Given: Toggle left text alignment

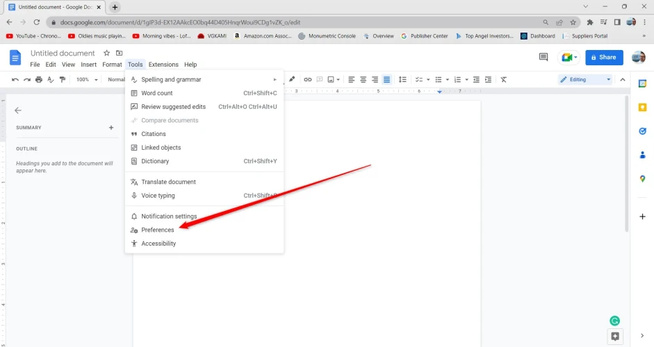Looking at the screenshot, I should 351,80.
